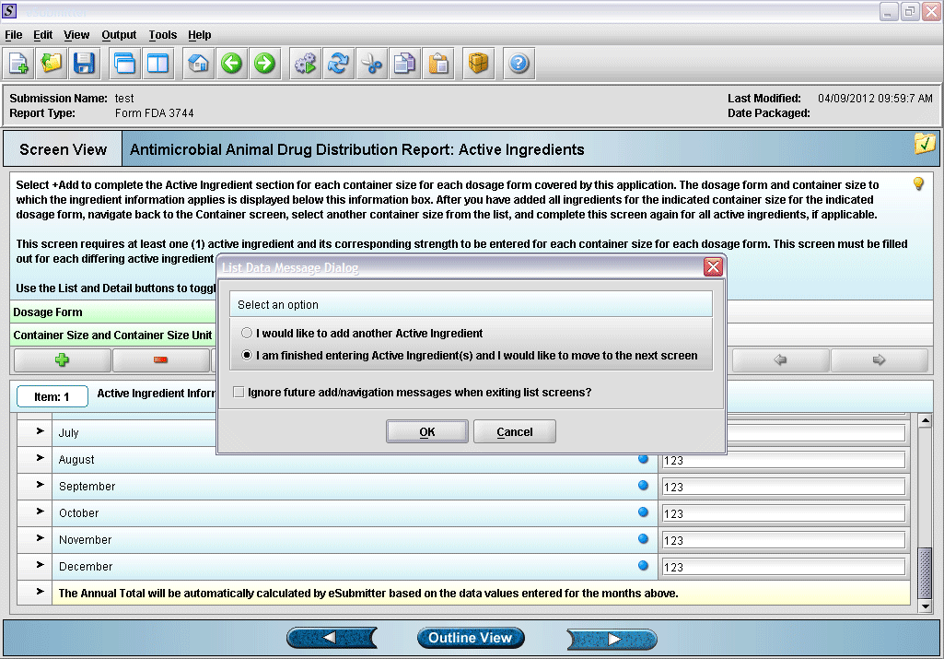Image resolution: width=944 pixels, height=659 pixels.
Task: Click the scissors cut icon
Action: pos(371,64)
